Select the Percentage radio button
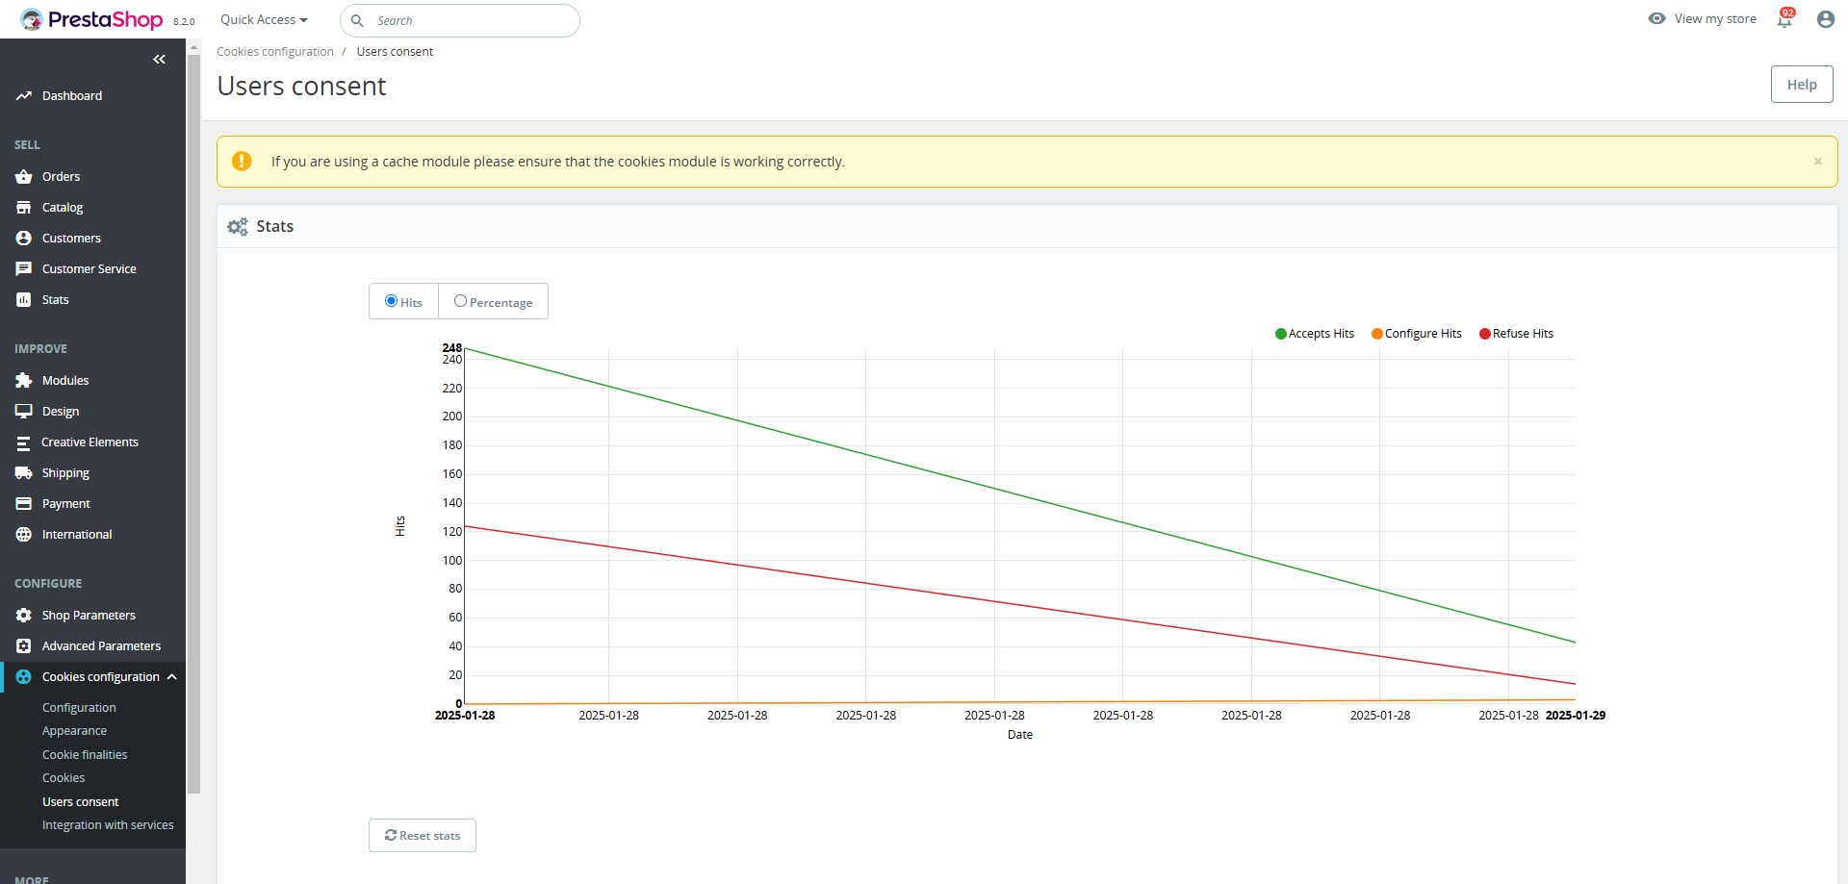This screenshot has width=1848, height=884. pyautogui.click(x=461, y=301)
